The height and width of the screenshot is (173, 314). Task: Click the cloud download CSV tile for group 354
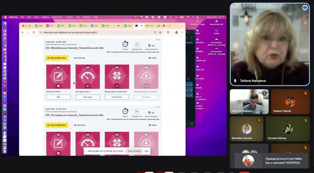click(x=146, y=76)
